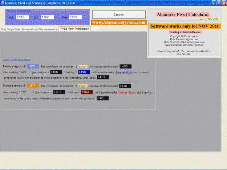Click the www.Facebook.com/Bobi.Abonacci text
The width and height of the screenshot is (227, 170).
click(x=184, y=45)
